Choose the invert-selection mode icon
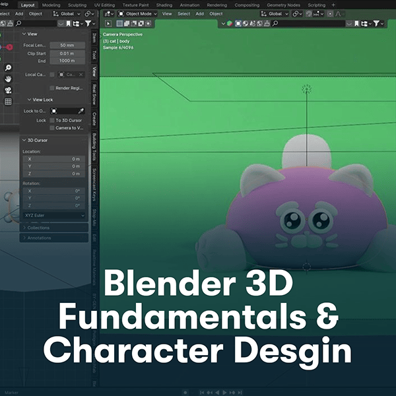 [141, 24]
